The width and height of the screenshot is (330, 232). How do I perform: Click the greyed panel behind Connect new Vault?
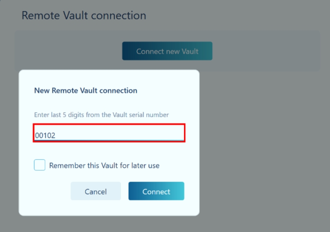pos(265,51)
